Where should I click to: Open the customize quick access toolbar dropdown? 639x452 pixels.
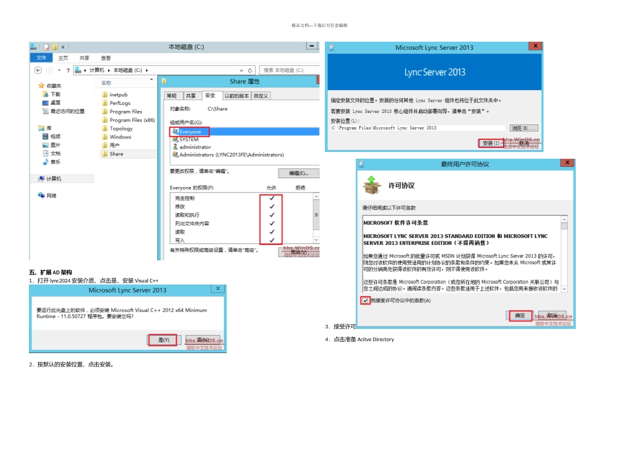pos(63,47)
